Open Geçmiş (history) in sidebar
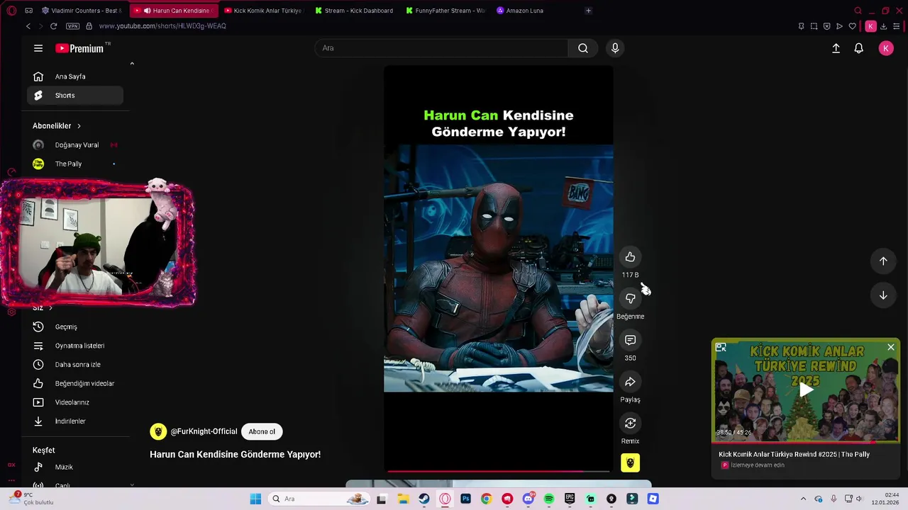The image size is (908, 510). point(75,327)
